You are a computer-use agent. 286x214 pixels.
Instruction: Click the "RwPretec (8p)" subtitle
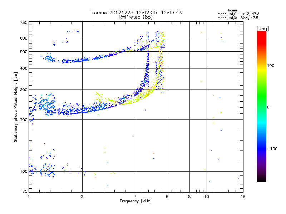[135, 17]
